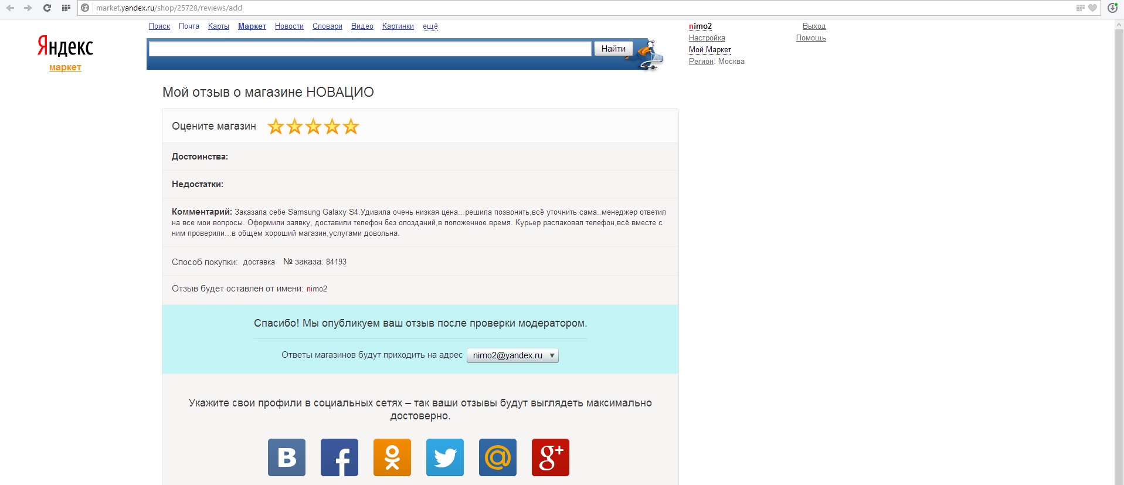
Task: Click the heart bookmark icon in address bar
Action: pos(1092,8)
